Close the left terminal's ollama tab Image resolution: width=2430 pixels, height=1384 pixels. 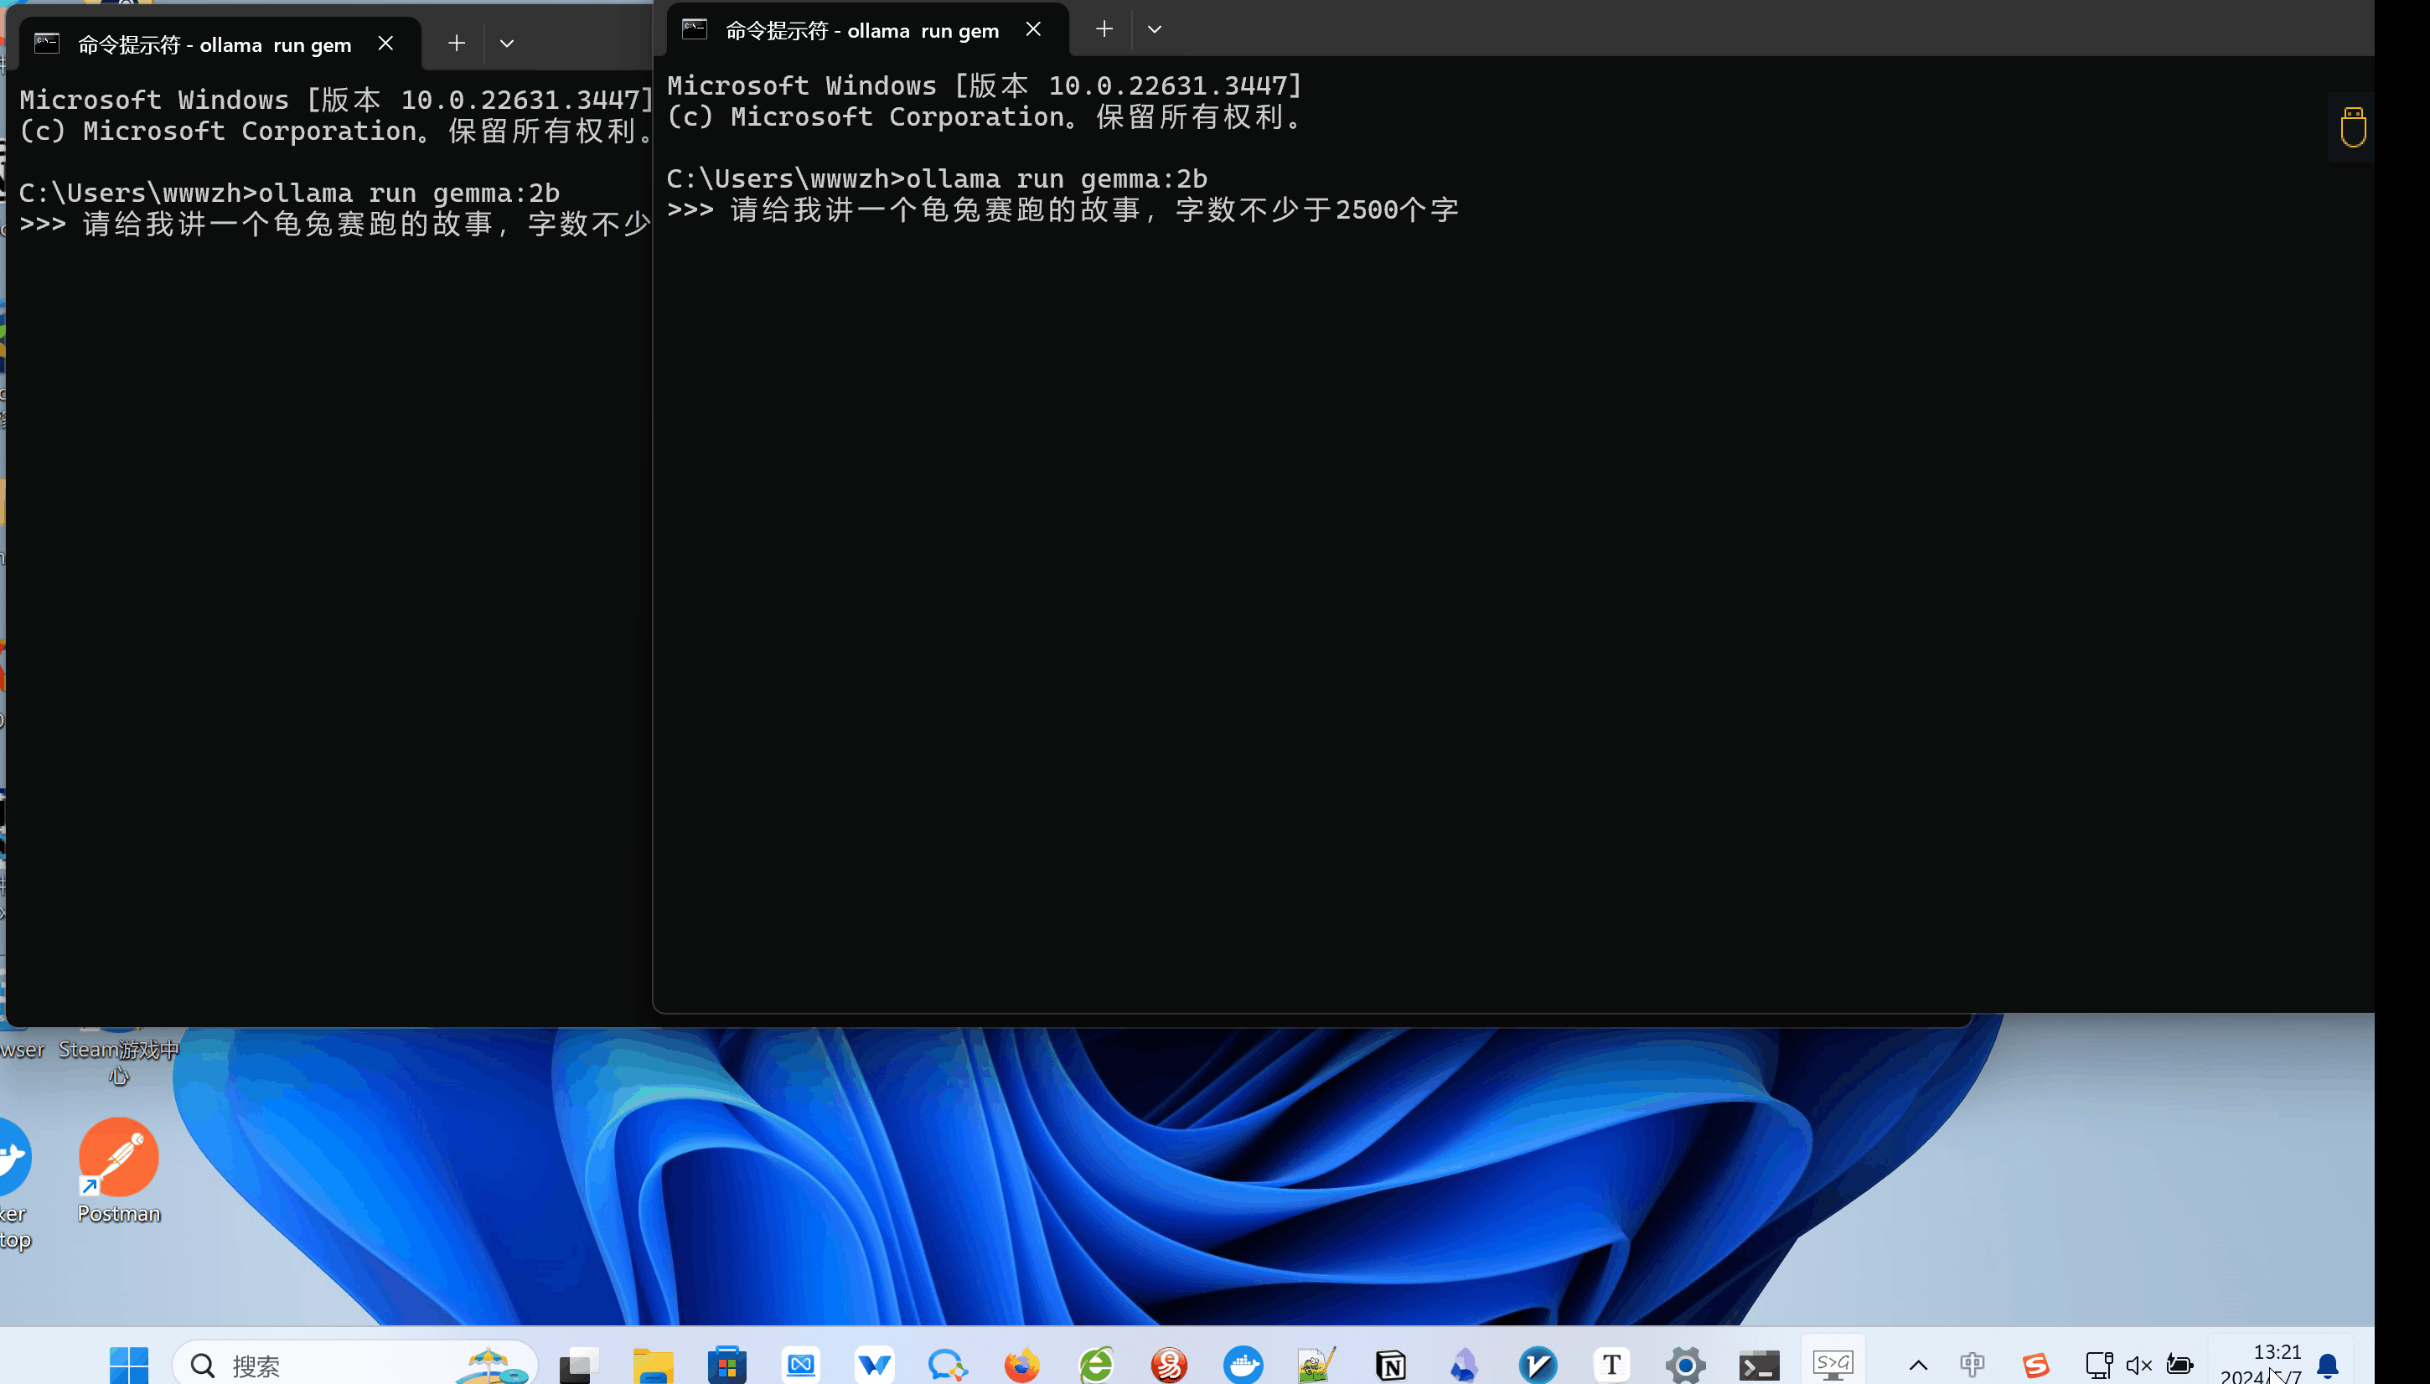click(x=386, y=44)
